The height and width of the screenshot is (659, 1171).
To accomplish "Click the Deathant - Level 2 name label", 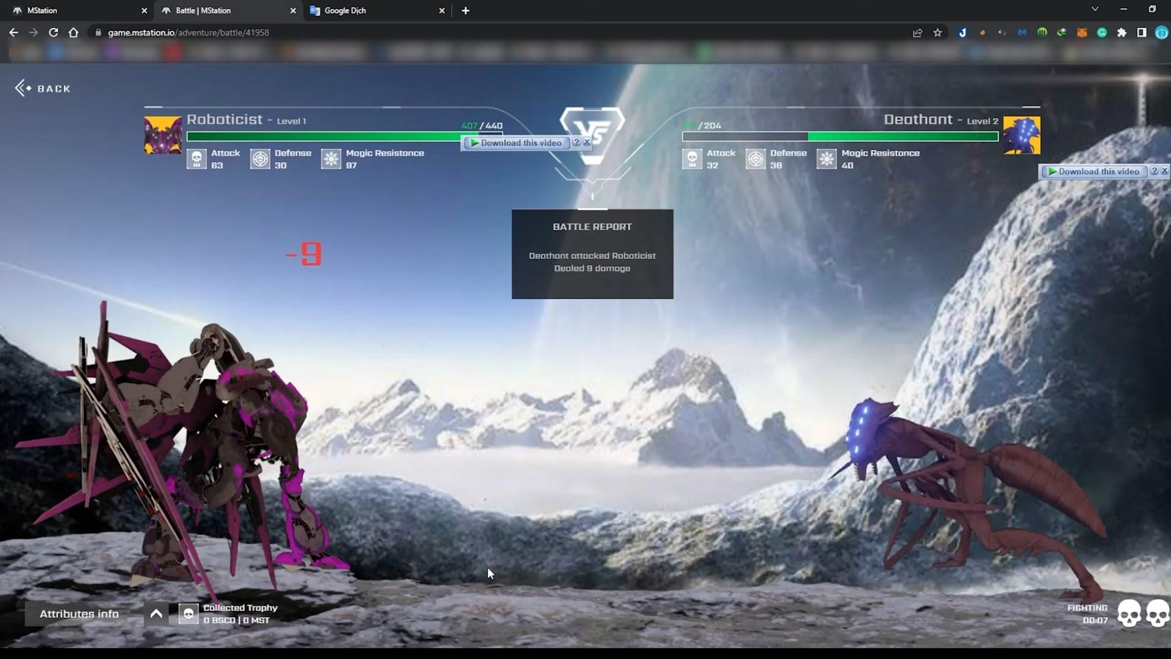I will (x=941, y=120).
